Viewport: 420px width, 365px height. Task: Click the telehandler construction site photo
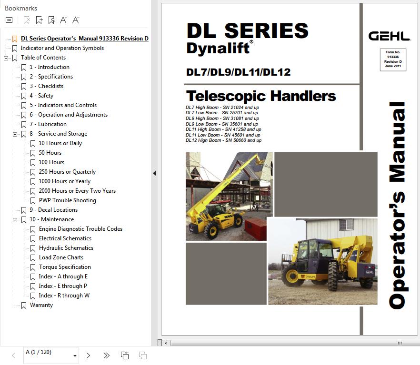229,197
